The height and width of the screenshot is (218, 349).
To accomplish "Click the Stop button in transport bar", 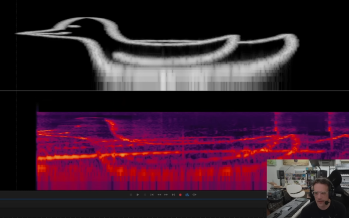I will [131, 194].
